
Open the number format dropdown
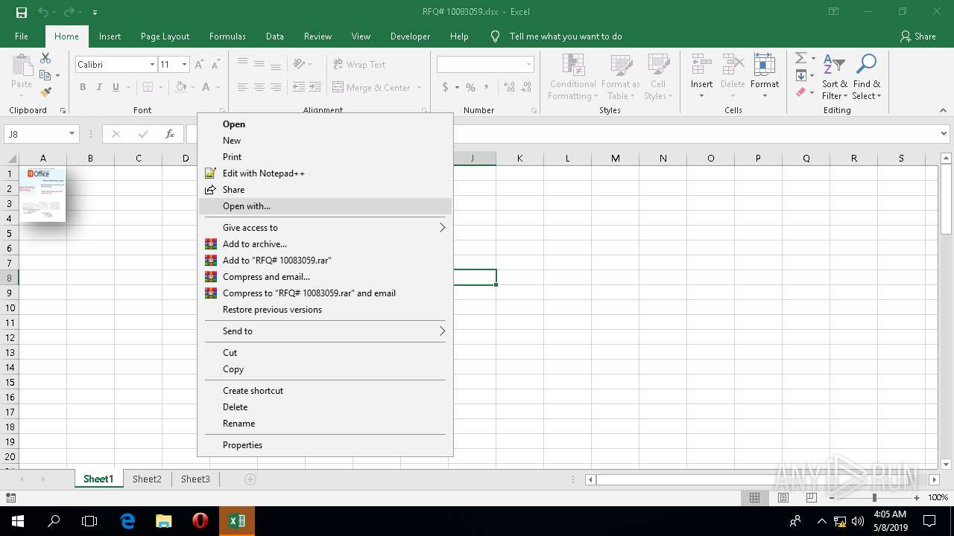click(528, 65)
